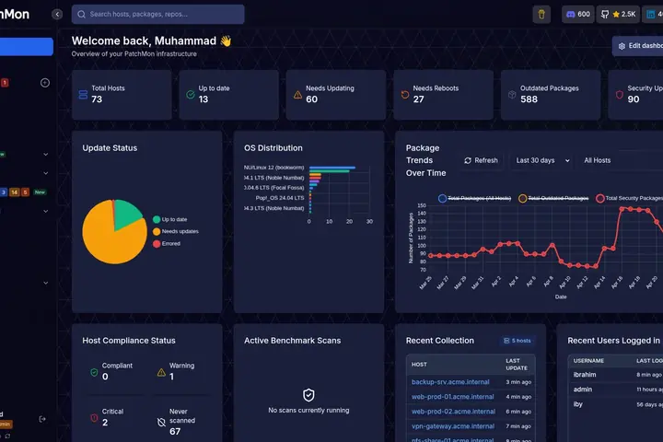Screen dimensions: 663x442
Task: Click the Pop!_OS 24.04 LTS label
Action: [280, 198]
